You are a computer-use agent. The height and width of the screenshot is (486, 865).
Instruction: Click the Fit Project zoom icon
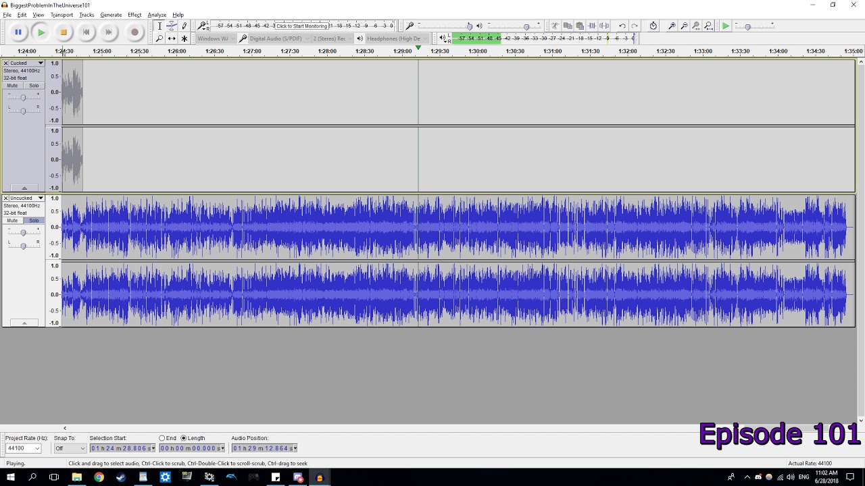click(708, 26)
